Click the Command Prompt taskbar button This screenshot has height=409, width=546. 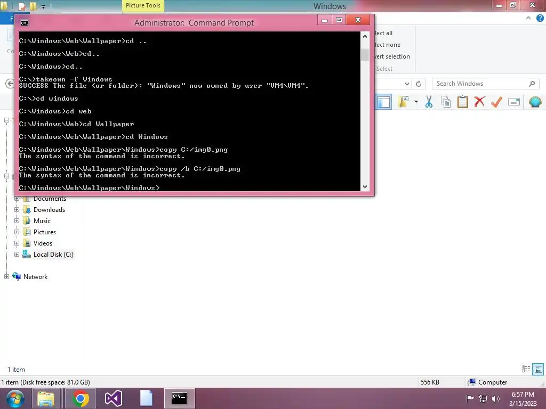tap(179, 398)
